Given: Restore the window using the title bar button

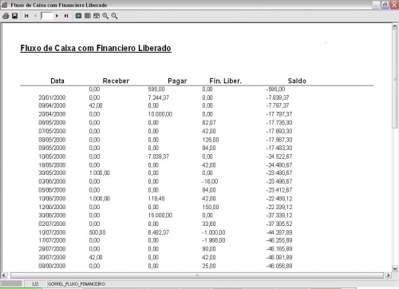Looking at the screenshot, I should coord(385,5).
